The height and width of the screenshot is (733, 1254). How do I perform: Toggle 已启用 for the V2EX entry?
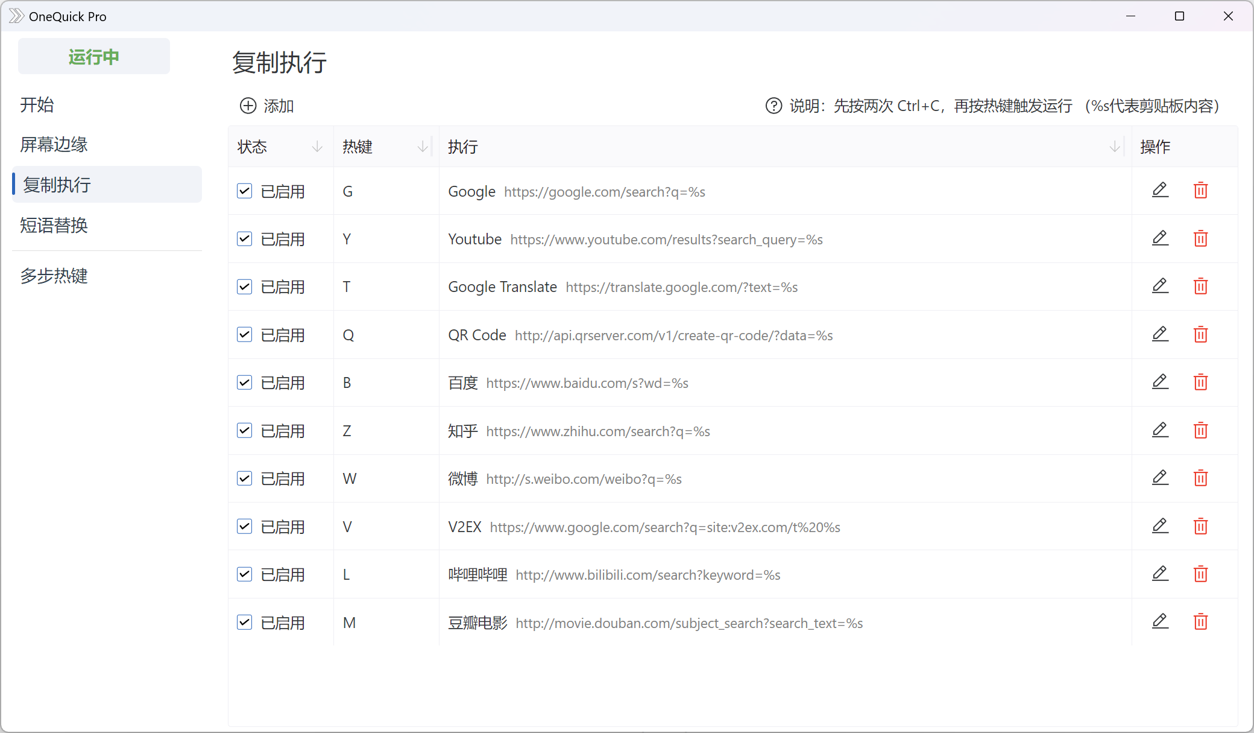[x=244, y=526]
